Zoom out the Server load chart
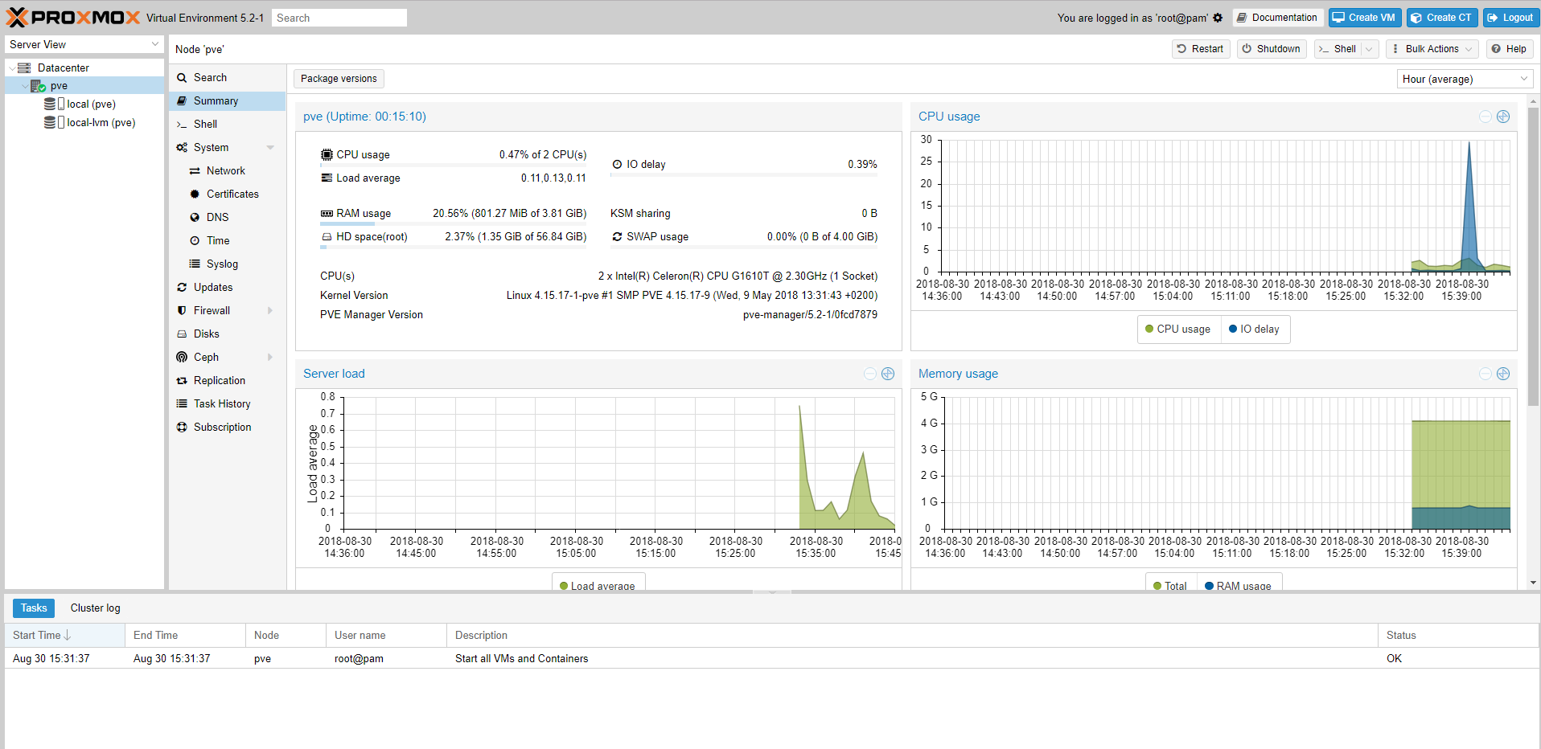The width and height of the screenshot is (1541, 749). (x=870, y=374)
